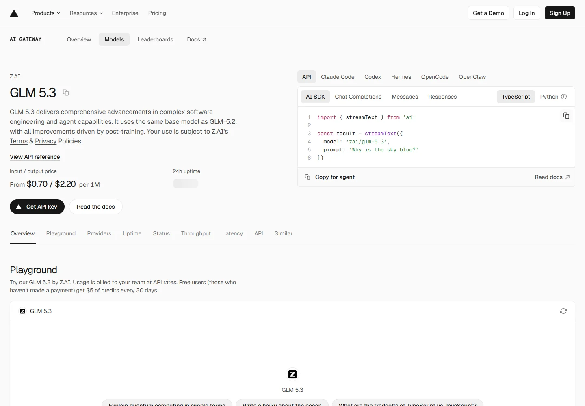Click the Python info icon
This screenshot has height=406, width=585.
click(x=564, y=97)
